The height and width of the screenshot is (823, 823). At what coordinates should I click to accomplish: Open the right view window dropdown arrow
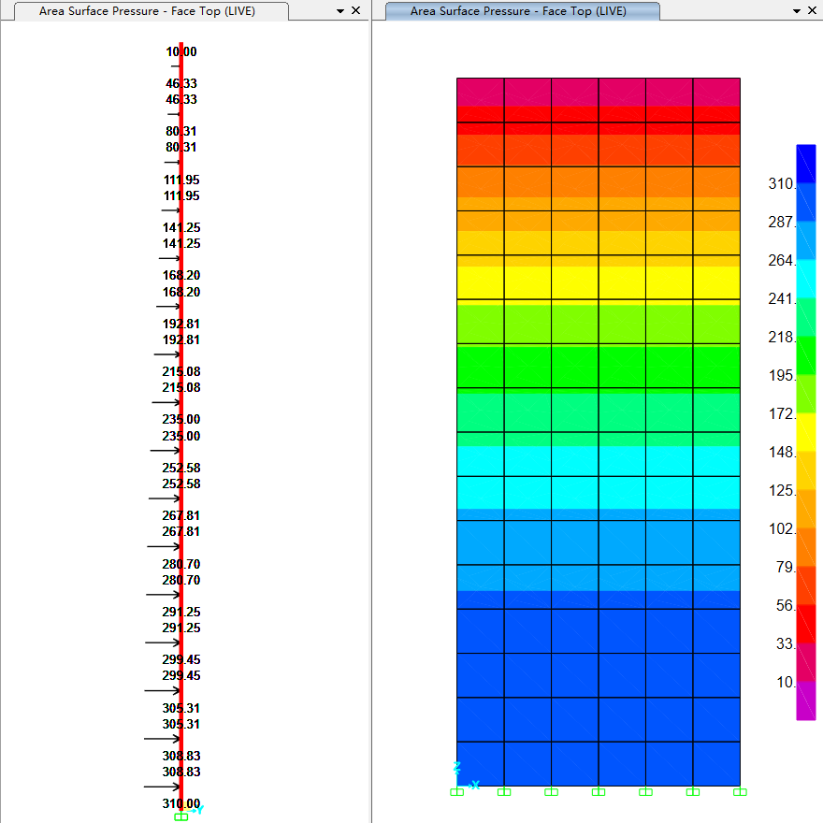tap(797, 10)
